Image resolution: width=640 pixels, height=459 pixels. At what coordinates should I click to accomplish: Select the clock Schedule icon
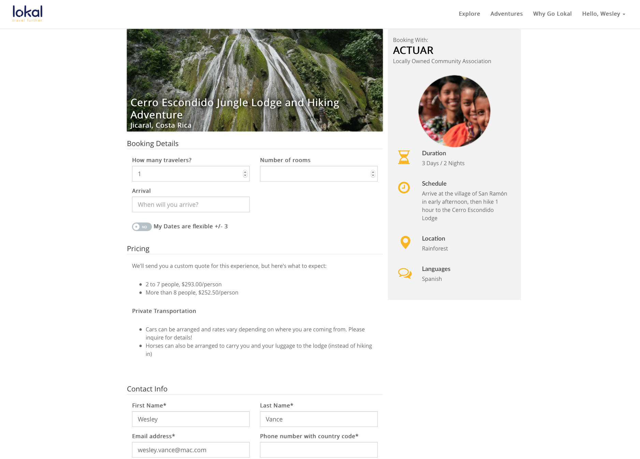coord(404,187)
